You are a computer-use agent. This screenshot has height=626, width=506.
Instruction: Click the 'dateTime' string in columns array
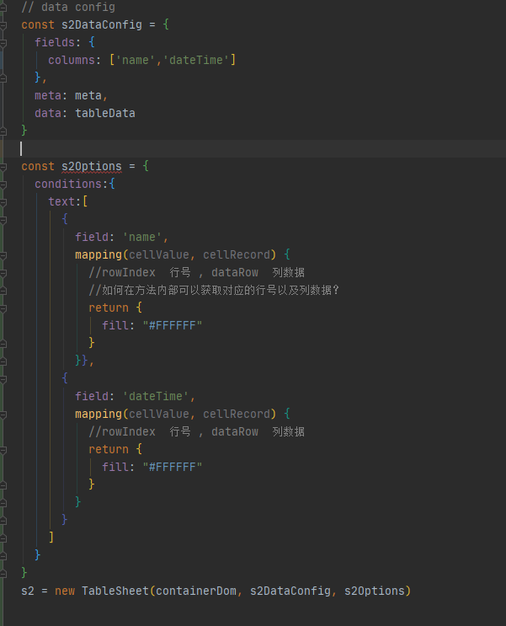[x=196, y=60]
